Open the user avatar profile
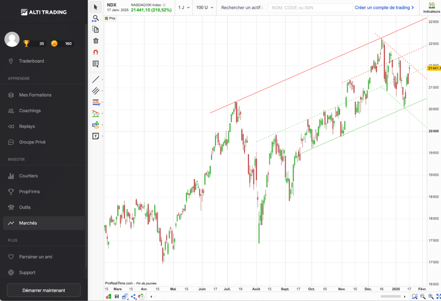 pos(12,39)
